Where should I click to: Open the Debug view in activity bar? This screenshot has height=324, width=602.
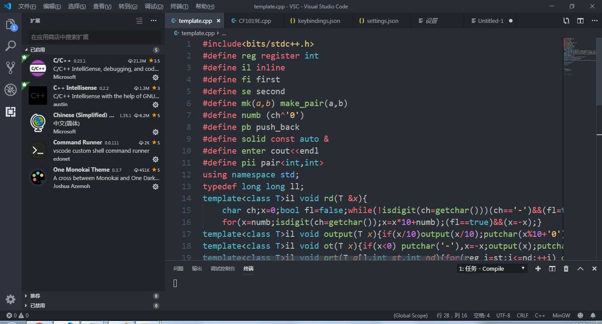coord(11,90)
